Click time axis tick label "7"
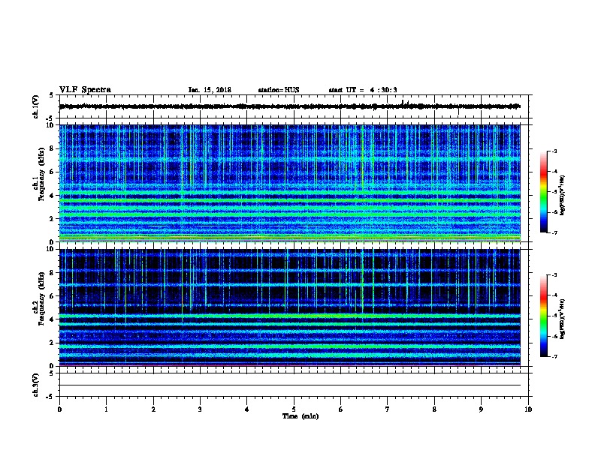This screenshot has height=459, width=595. 388,409
